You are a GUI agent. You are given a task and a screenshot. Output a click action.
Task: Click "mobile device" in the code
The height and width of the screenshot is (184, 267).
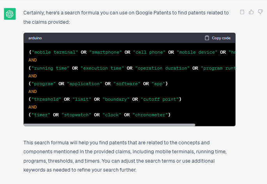pyautogui.click(x=197, y=52)
